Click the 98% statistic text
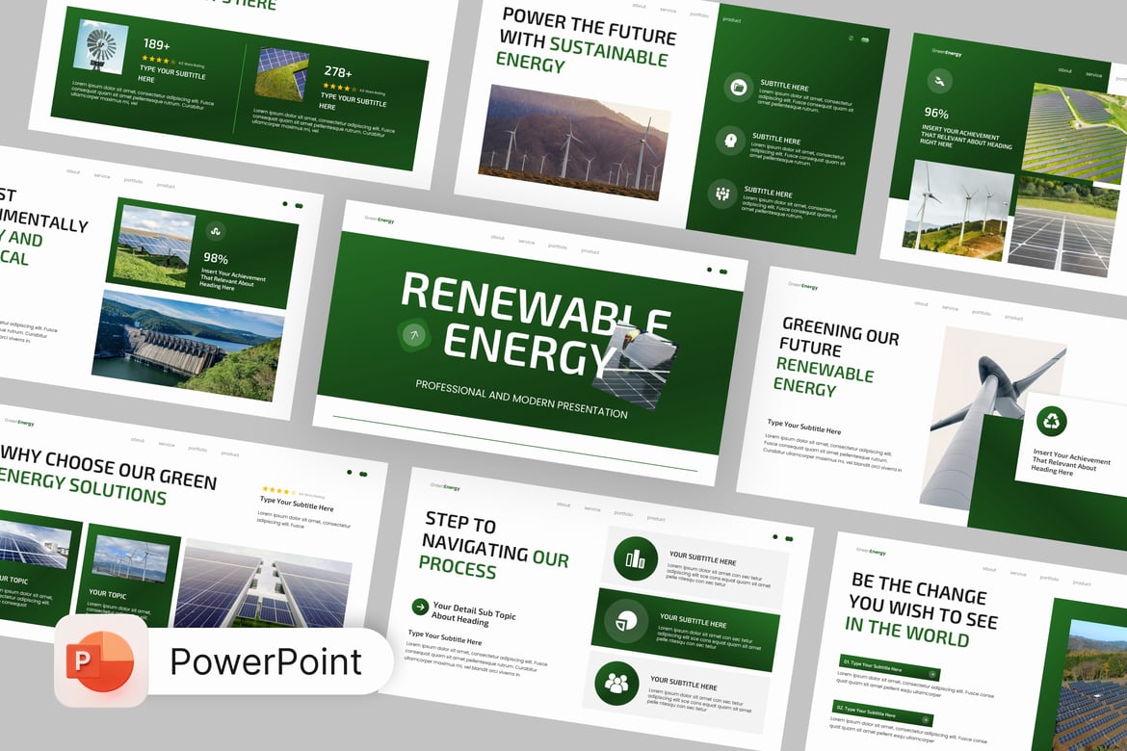This screenshot has width=1127, height=751. [x=216, y=258]
